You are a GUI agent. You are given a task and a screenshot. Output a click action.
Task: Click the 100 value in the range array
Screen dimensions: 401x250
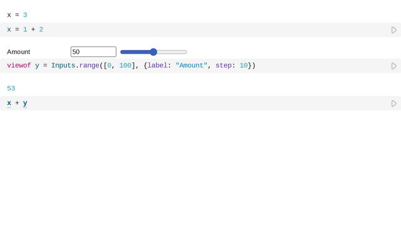coord(125,66)
